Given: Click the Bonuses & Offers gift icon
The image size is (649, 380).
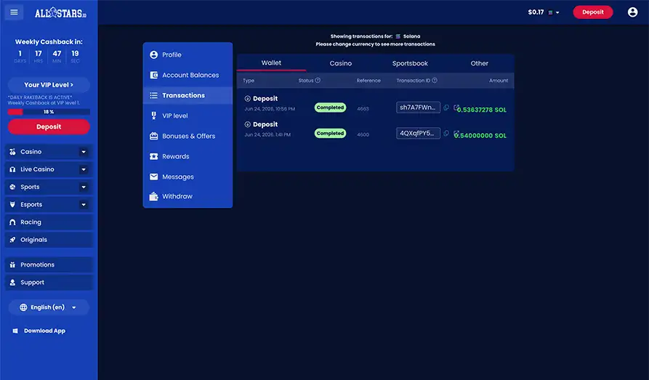Looking at the screenshot, I should point(153,136).
